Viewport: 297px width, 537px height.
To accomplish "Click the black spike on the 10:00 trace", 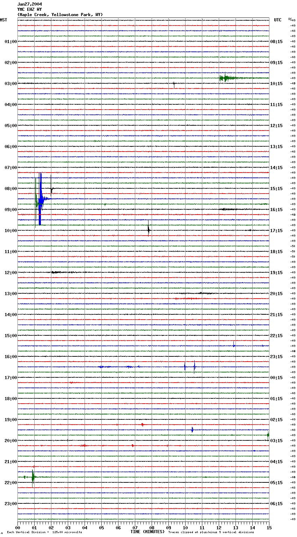I will [x=148, y=229].
